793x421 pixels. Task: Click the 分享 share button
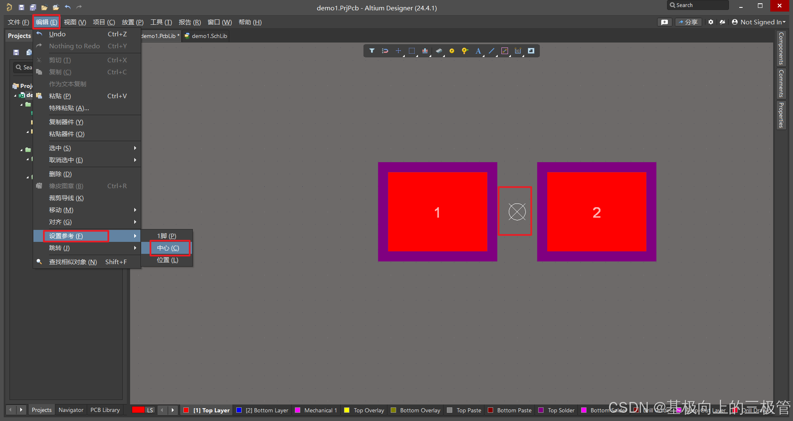click(x=688, y=22)
